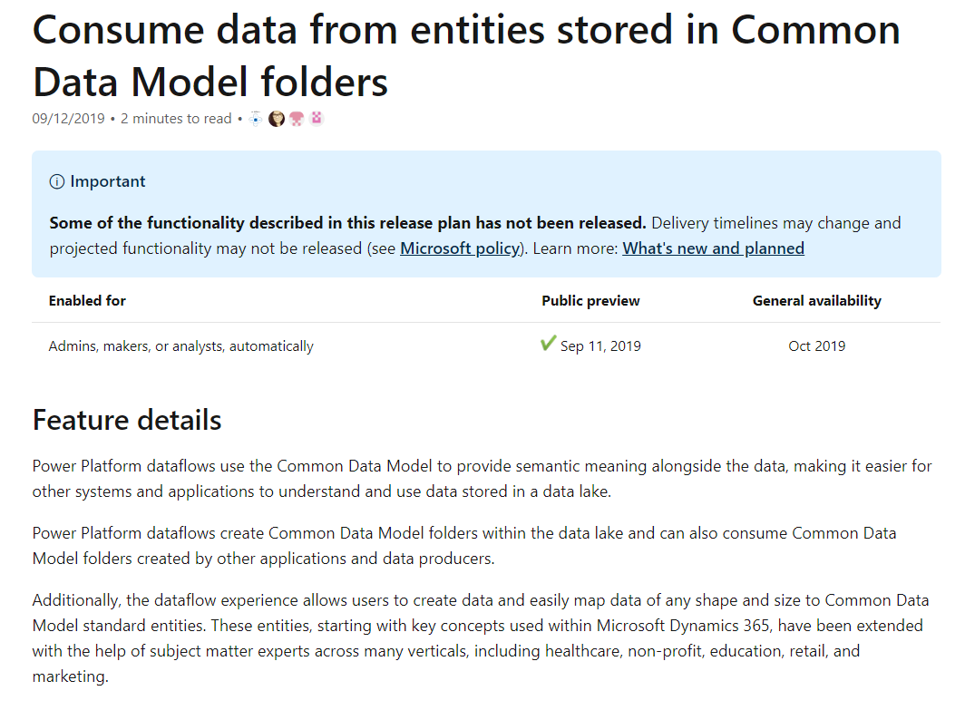Click the Oct 2019 availability cell
The height and width of the screenshot is (710, 965).
(816, 346)
